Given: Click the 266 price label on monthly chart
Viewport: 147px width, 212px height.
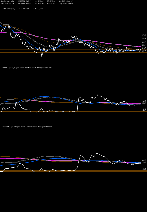Looking at the screenshot, I should (144, 160).
